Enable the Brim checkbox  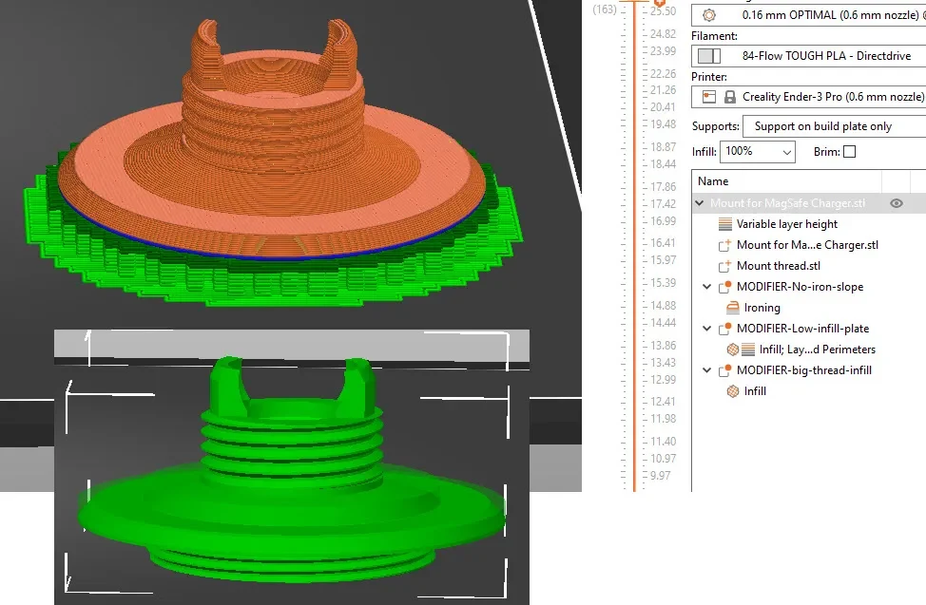pyautogui.click(x=849, y=152)
